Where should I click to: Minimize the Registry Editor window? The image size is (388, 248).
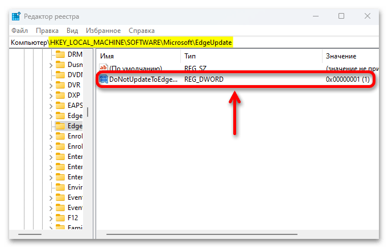(x=316, y=16)
